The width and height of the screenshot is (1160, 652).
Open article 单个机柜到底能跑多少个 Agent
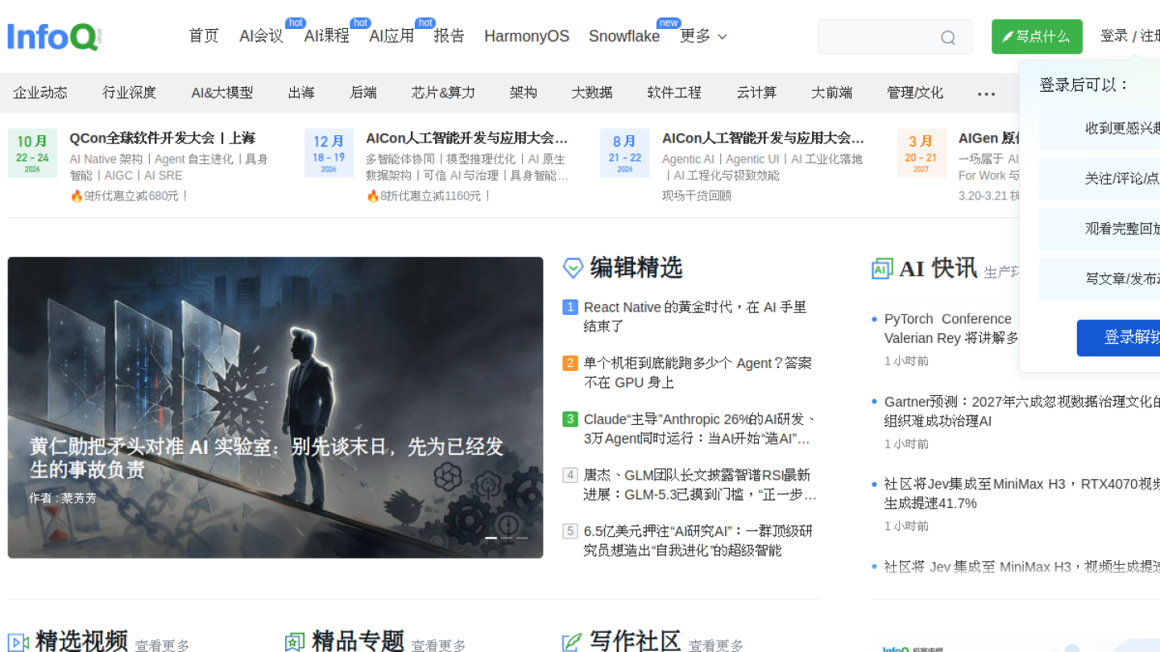[x=698, y=373]
